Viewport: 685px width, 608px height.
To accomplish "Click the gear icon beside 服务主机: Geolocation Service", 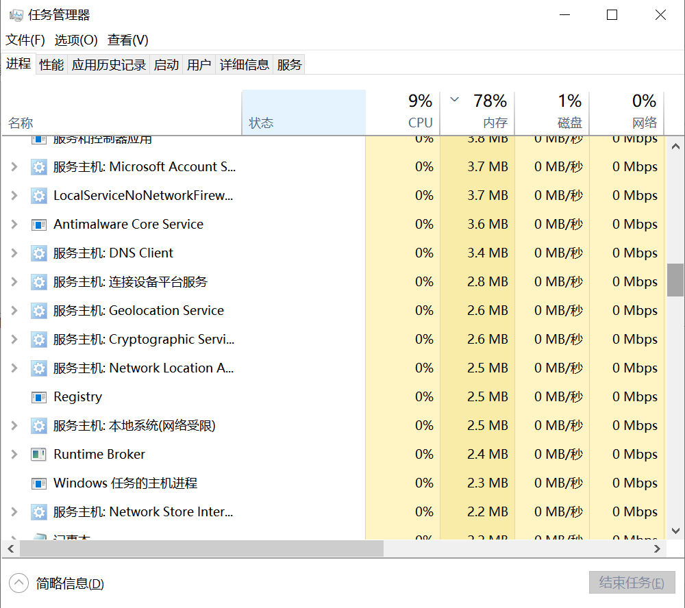I will pyautogui.click(x=38, y=311).
